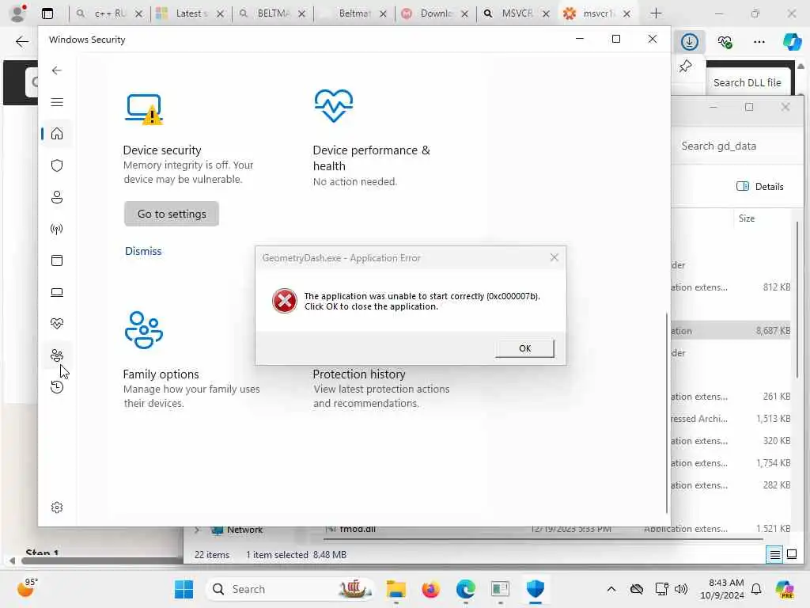810x608 pixels.
Task: Open File Explorer from taskbar
Action: 396,589
